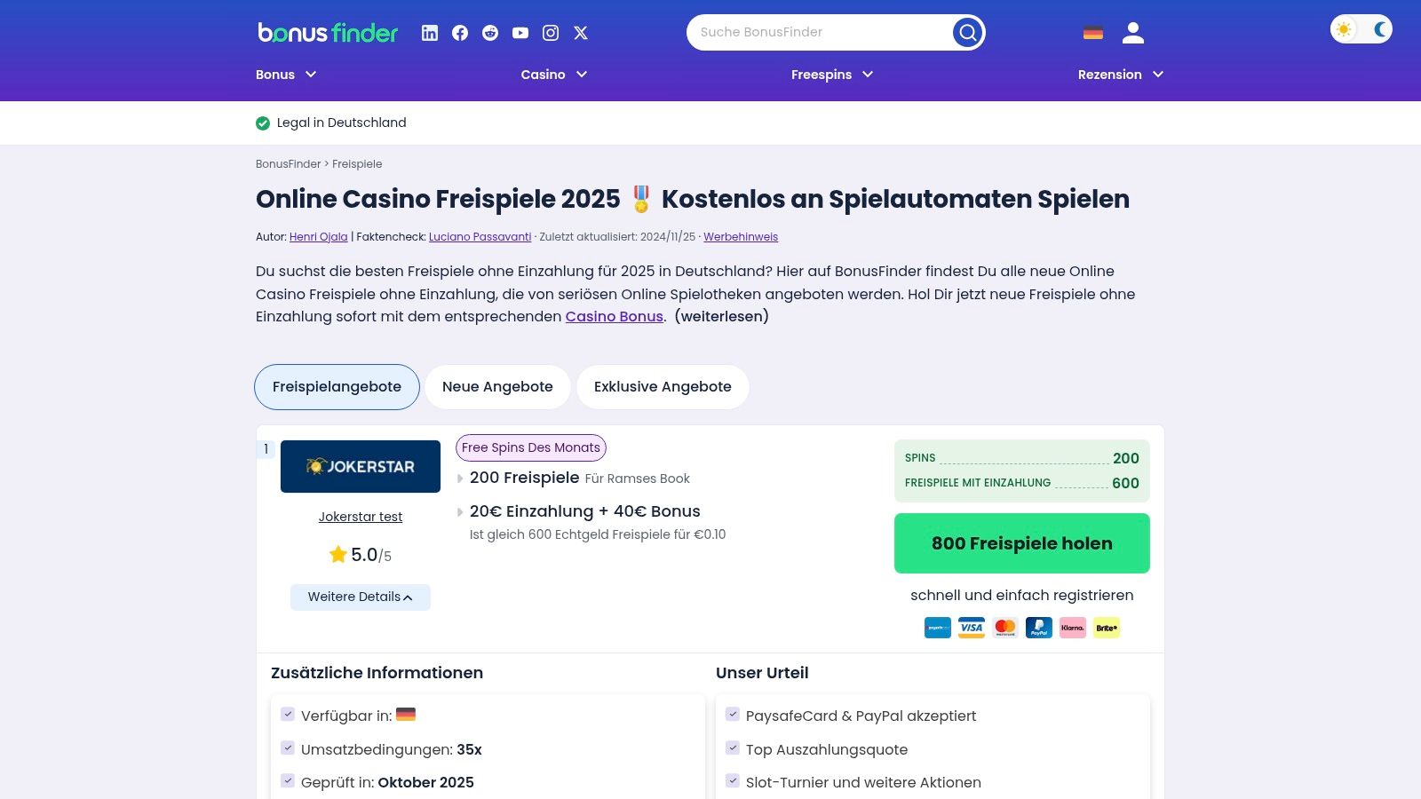Open the Reddit social icon

tap(490, 32)
